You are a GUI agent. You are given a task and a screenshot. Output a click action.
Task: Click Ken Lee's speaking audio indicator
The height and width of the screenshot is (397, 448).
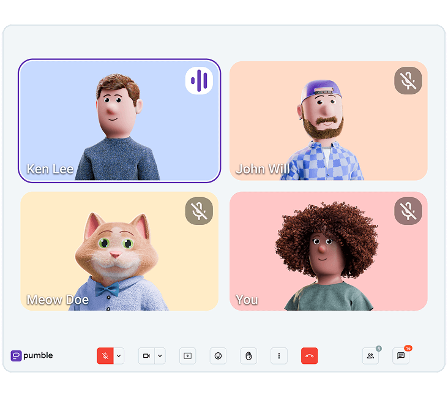199,81
